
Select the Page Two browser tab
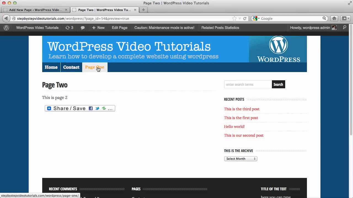point(104,10)
